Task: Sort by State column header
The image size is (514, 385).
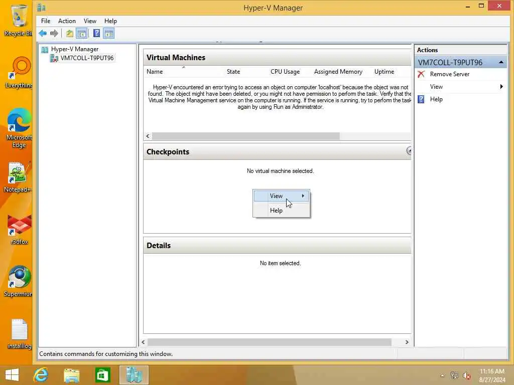Action: point(233,72)
